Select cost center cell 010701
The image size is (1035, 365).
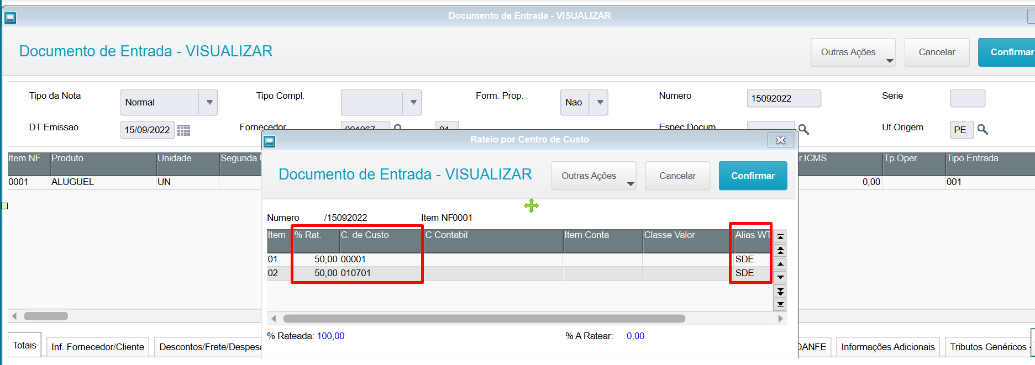point(381,273)
